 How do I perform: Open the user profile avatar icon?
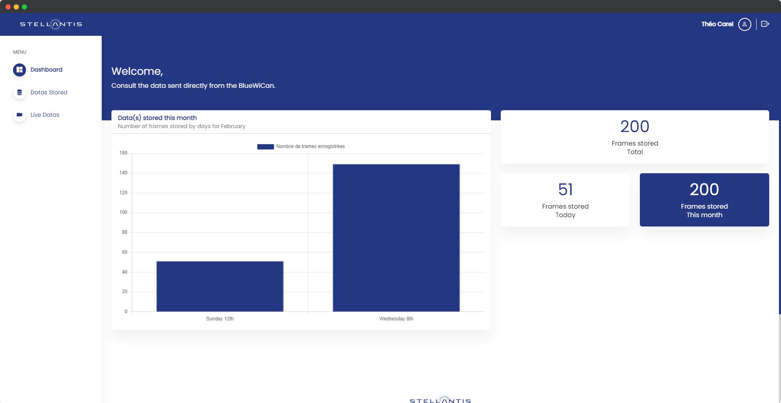[x=744, y=24]
